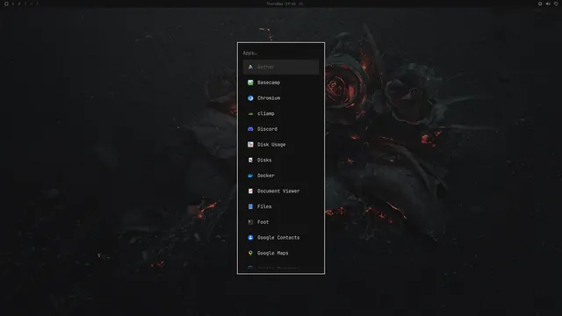Switch to workspace 1
This screenshot has width=562, height=316.
pos(13,4)
